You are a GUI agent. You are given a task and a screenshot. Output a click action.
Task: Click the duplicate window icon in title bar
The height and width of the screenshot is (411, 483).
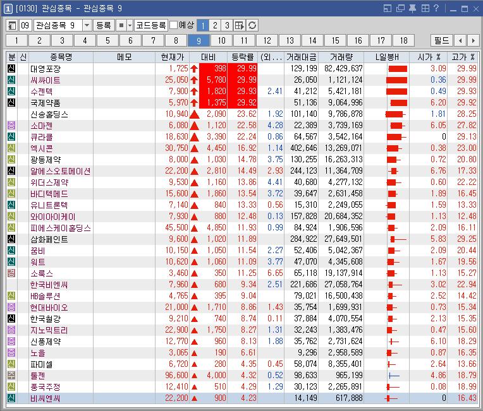400,8
